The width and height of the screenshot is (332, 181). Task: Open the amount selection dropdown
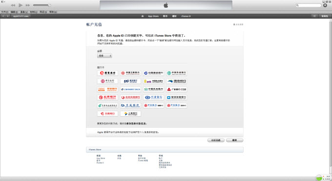pyautogui.click(x=104, y=56)
